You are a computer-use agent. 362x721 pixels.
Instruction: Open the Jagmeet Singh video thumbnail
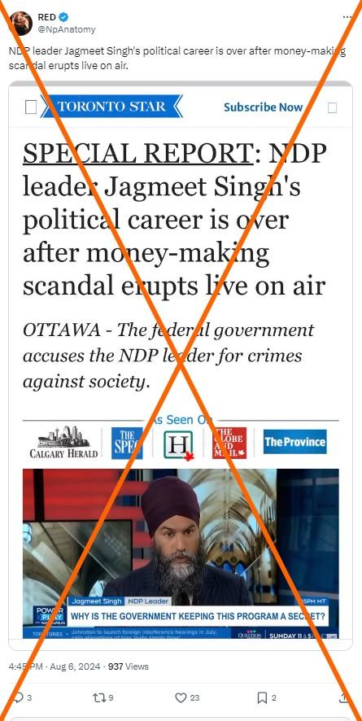181,553
